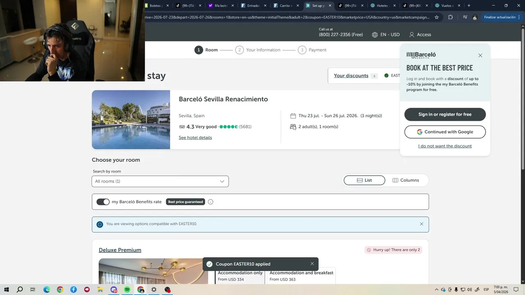Click the browser address bar URL
The image size is (525, 295).
coord(287,17)
